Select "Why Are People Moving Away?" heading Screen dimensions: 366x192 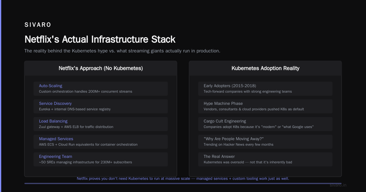point(234,139)
